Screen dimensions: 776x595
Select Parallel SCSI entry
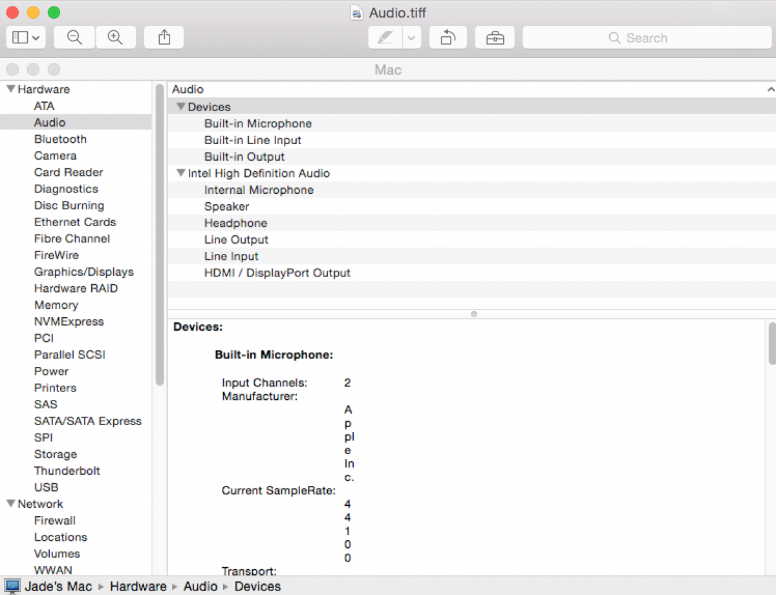tap(69, 355)
